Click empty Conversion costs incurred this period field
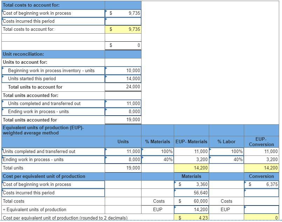The image size is (282, 222). click(261, 193)
